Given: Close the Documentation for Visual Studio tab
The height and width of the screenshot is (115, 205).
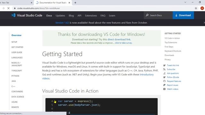Looking at the screenshot, I should (x=69, y=3).
